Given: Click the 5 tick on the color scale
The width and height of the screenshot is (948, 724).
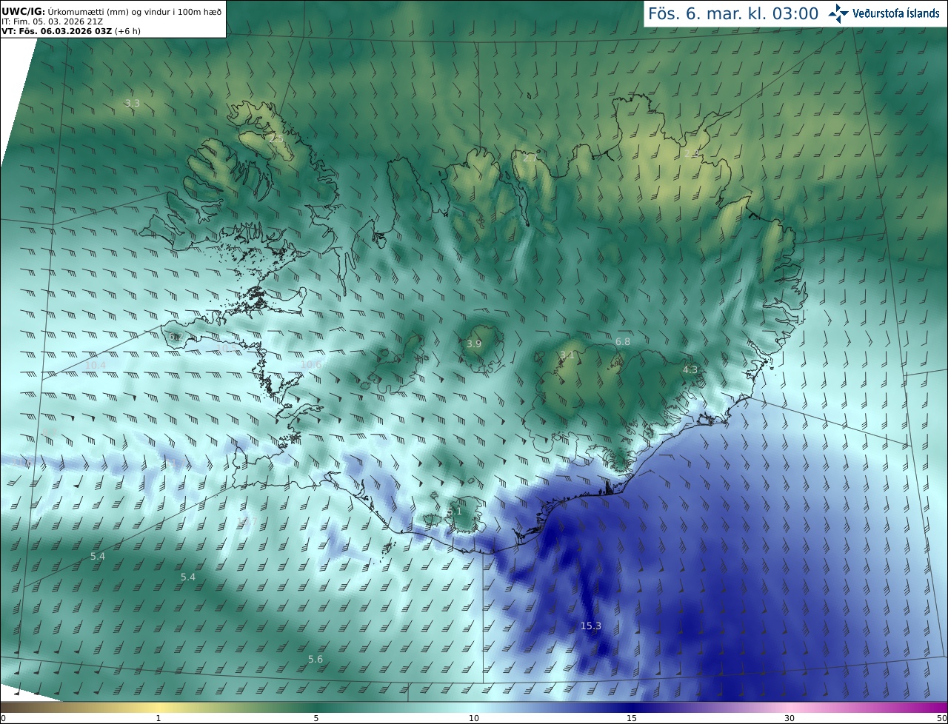Looking at the screenshot, I should (316, 719).
